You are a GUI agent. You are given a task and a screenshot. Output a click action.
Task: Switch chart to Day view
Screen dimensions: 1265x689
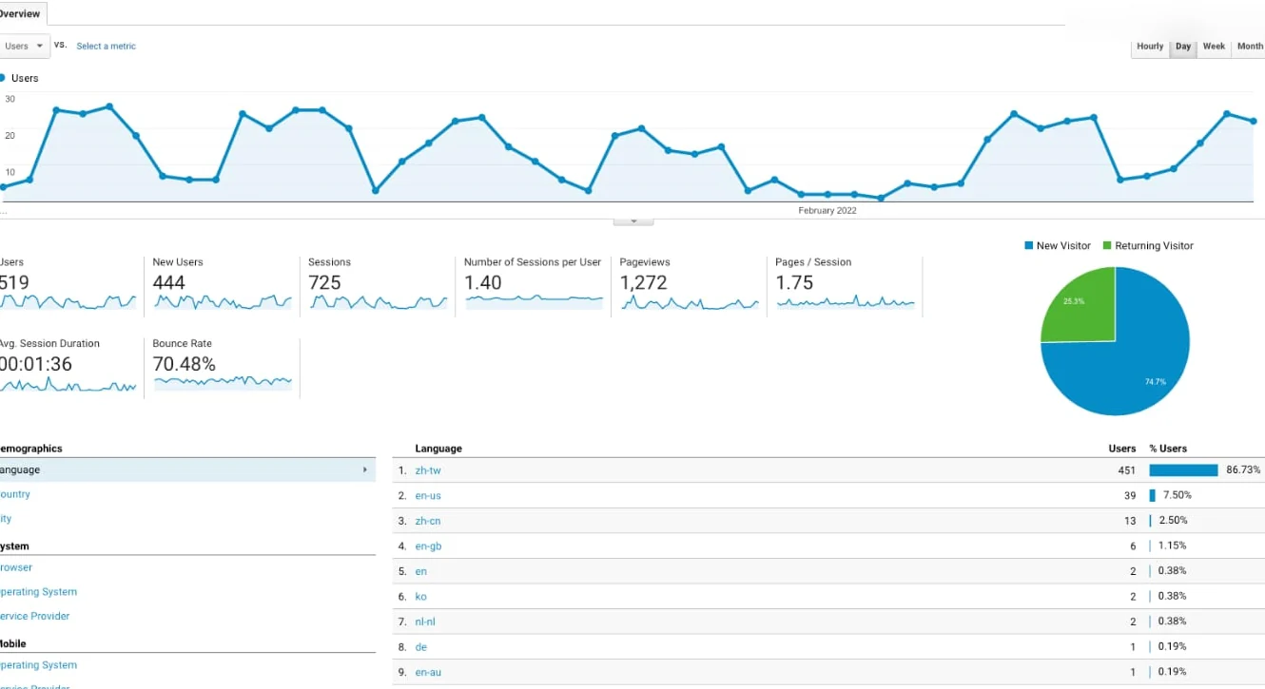point(1183,47)
